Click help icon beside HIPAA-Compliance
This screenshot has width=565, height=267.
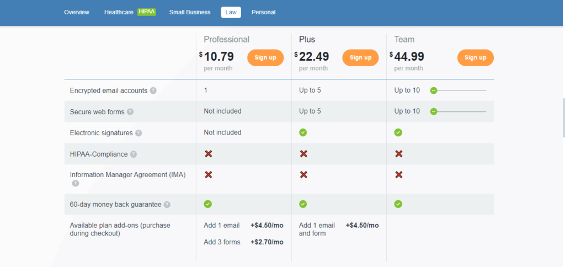134,154
